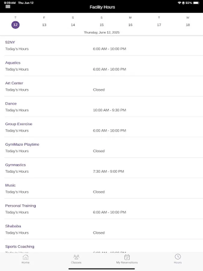203x271 pixels.
Task: Open the Dance facility listing
Action: pos(101,107)
